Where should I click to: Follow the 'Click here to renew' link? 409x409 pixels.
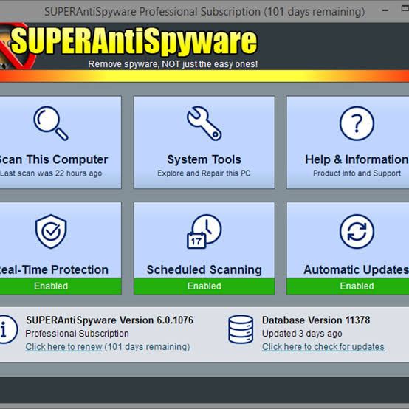[63, 347]
